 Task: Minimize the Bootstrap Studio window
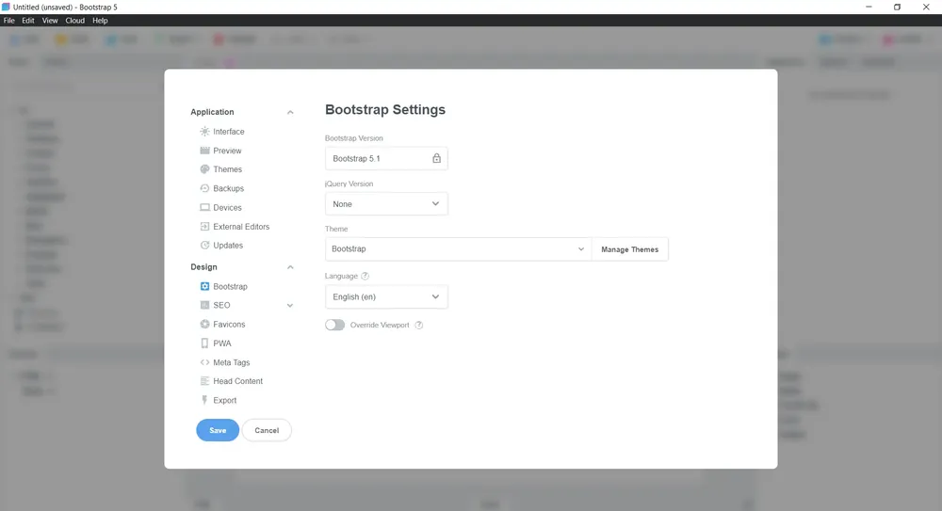click(869, 8)
